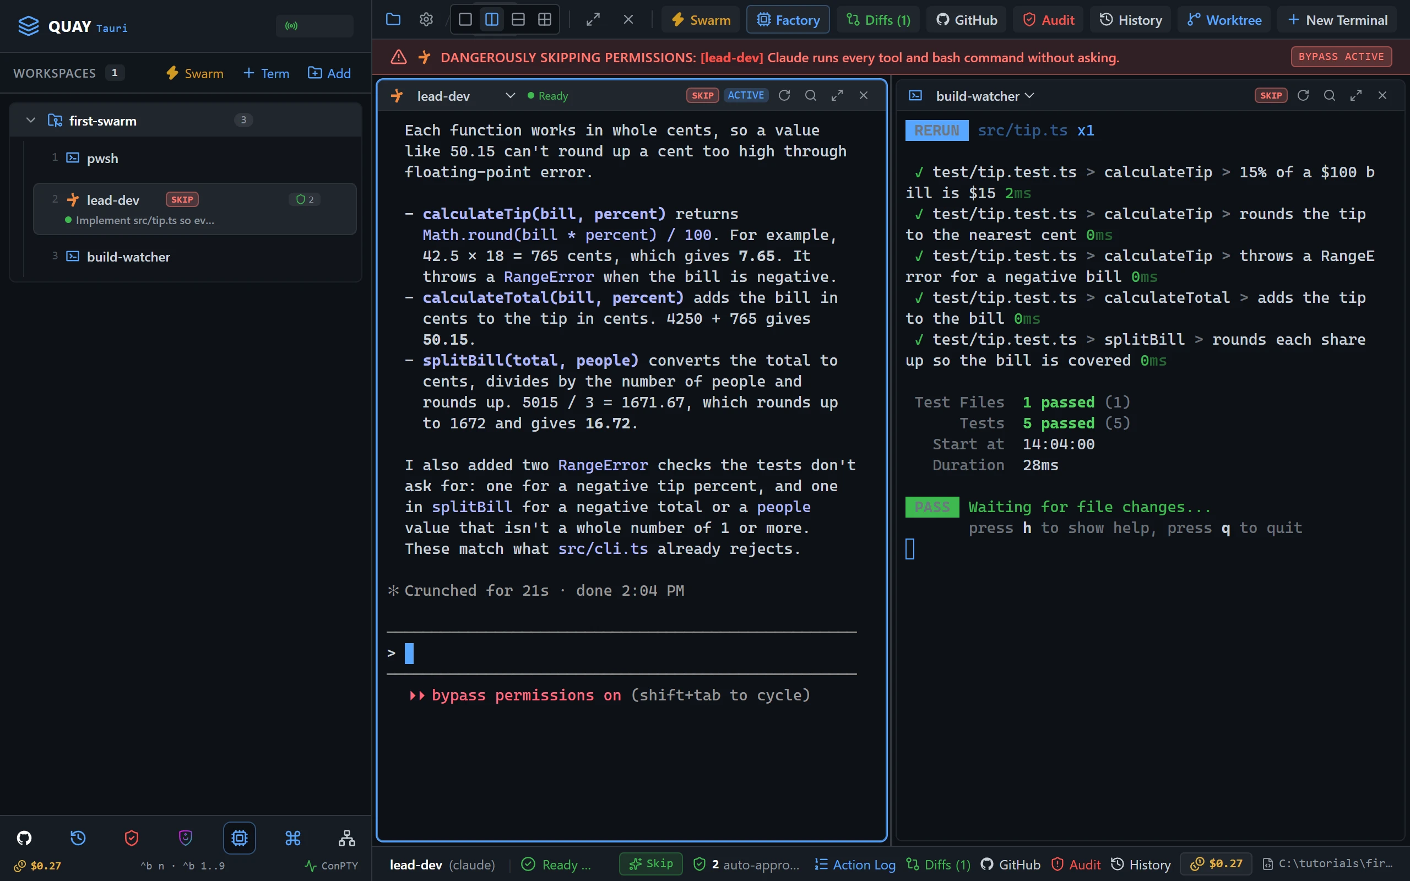This screenshot has width=1410, height=881.
Task: Open Audit from the bottom status bar
Action: coord(1076,864)
